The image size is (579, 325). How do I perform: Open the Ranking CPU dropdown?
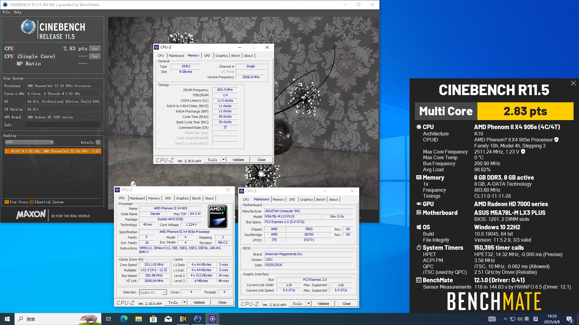point(29,142)
